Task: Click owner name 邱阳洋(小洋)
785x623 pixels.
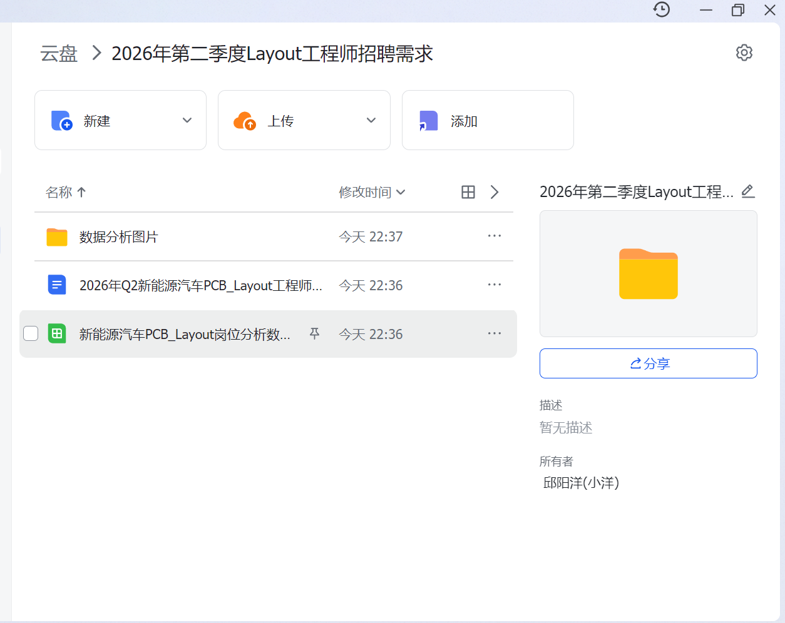Action: coord(581,483)
